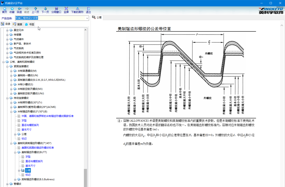Collapse the 紧固连接螺纹 tree node

pyautogui.click(x=8, y=66)
